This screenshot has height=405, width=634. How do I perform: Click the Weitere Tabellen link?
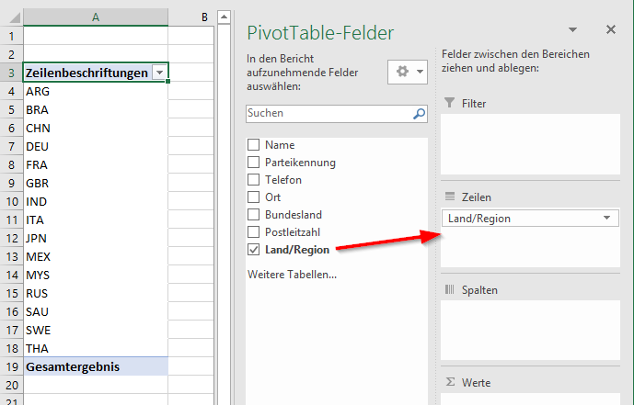pos(292,275)
